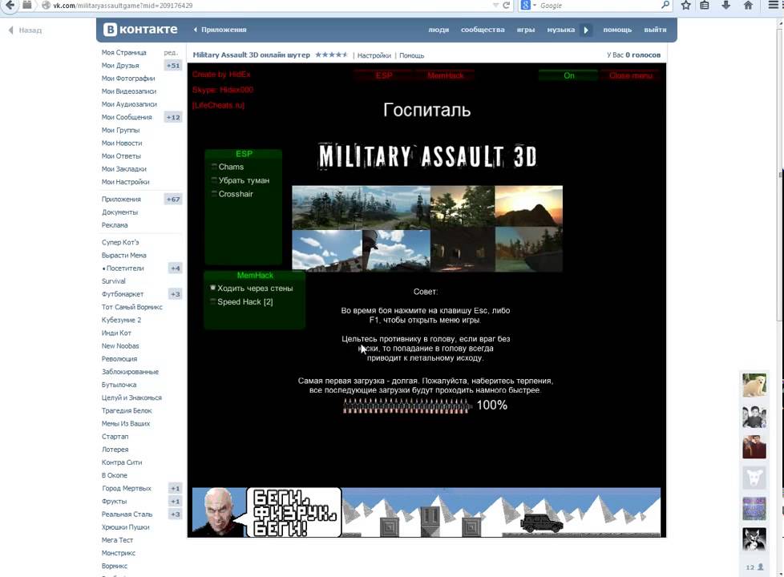Click the address bar URL field
The image size is (784, 577).
coord(270,5)
